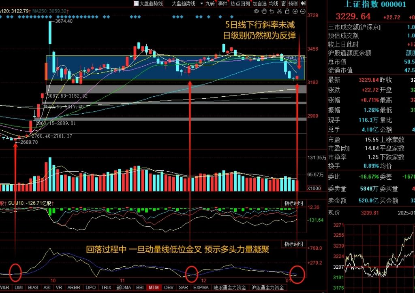Image resolution: width=415 pixels, height=293 pixels.
Task: Select the BIAS indicator tab
Action: (x=33, y=287)
